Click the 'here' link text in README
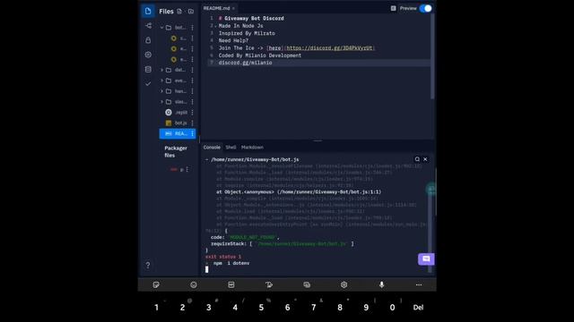This screenshot has width=574, height=322. pyautogui.click(x=275, y=47)
